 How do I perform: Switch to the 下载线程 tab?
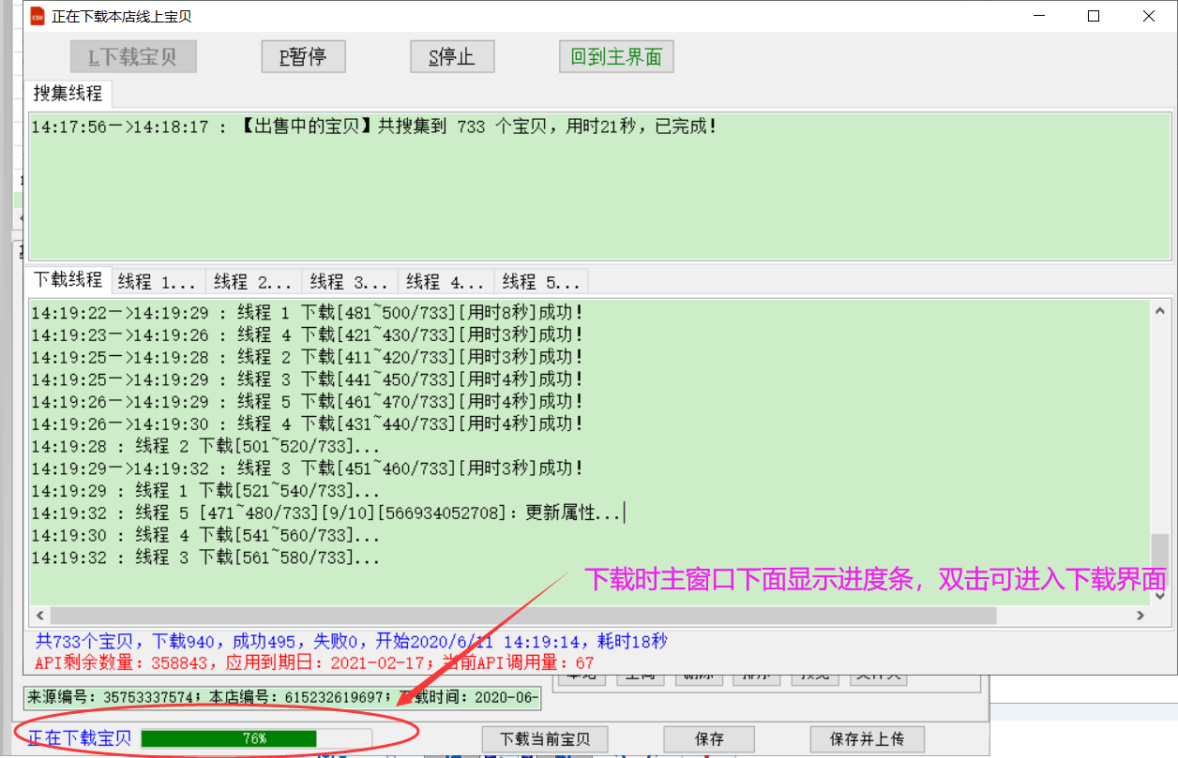click(68, 280)
